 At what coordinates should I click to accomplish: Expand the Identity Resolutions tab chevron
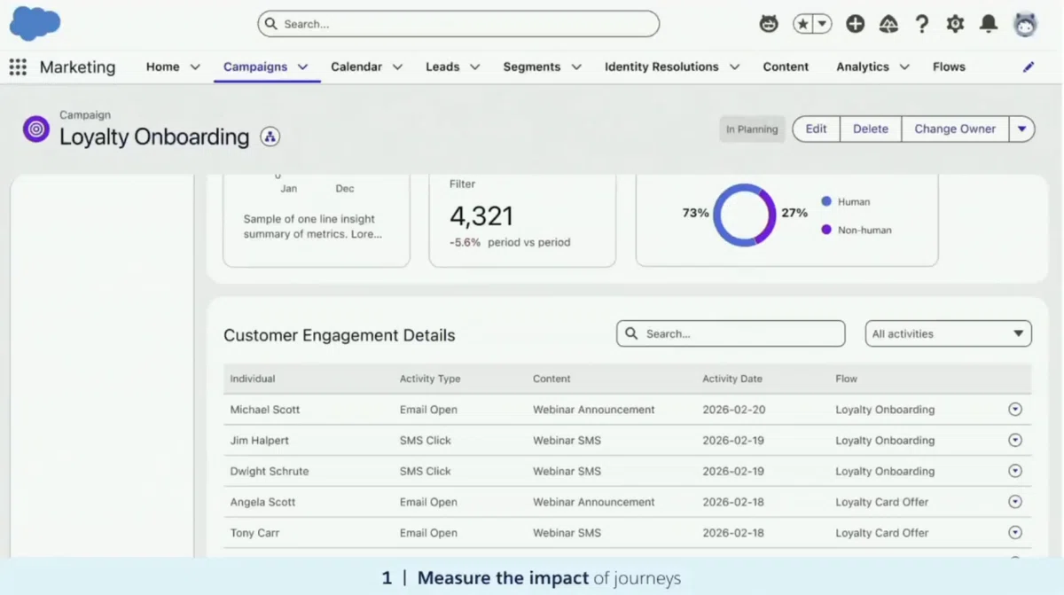pyautogui.click(x=734, y=67)
